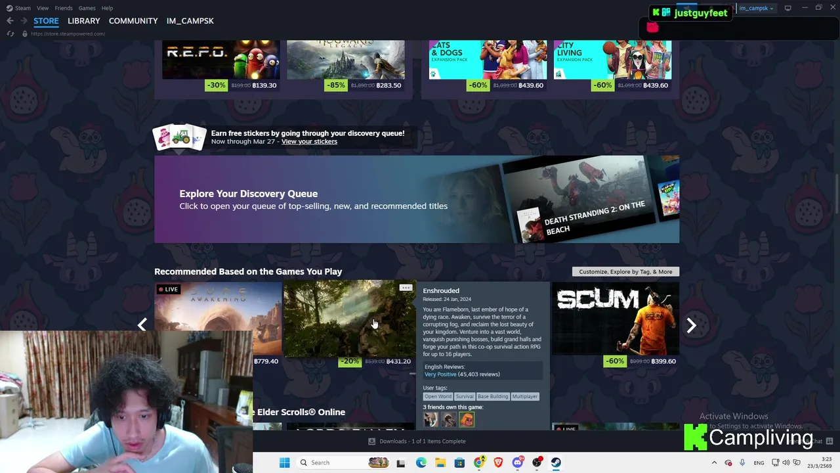Click Enshrouded -20% price ฿431.20

click(x=376, y=361)
